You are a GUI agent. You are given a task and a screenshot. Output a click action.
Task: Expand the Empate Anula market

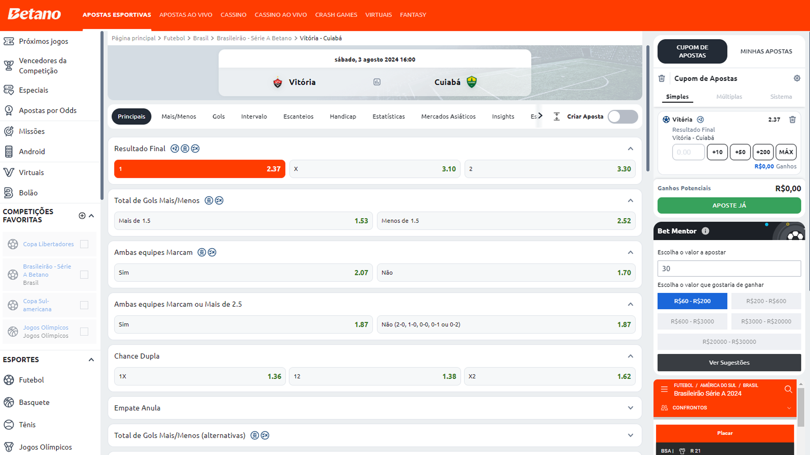click(630, 408)
